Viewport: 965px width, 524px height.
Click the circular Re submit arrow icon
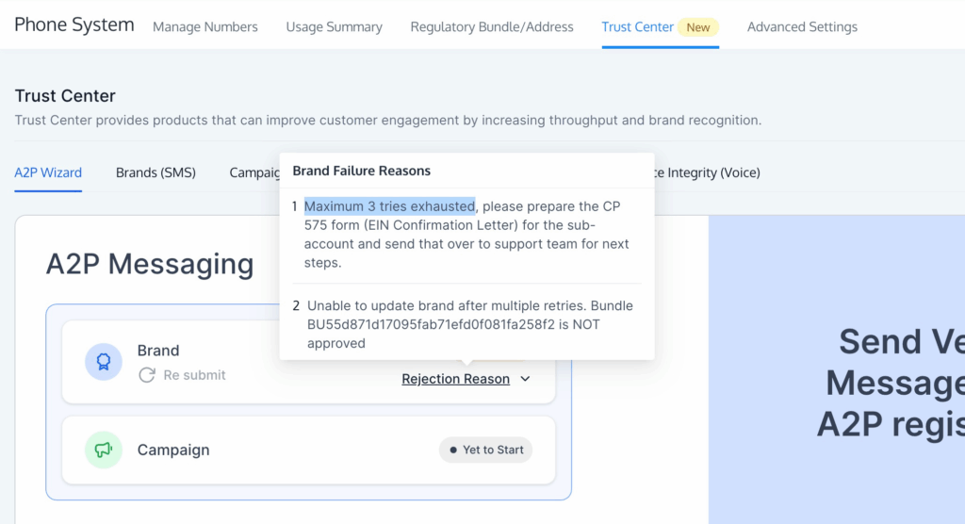click(146, 375)
